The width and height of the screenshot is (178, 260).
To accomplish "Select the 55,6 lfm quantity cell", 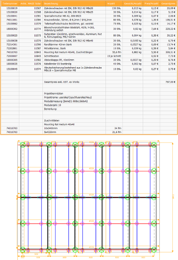I will point(114,52).
